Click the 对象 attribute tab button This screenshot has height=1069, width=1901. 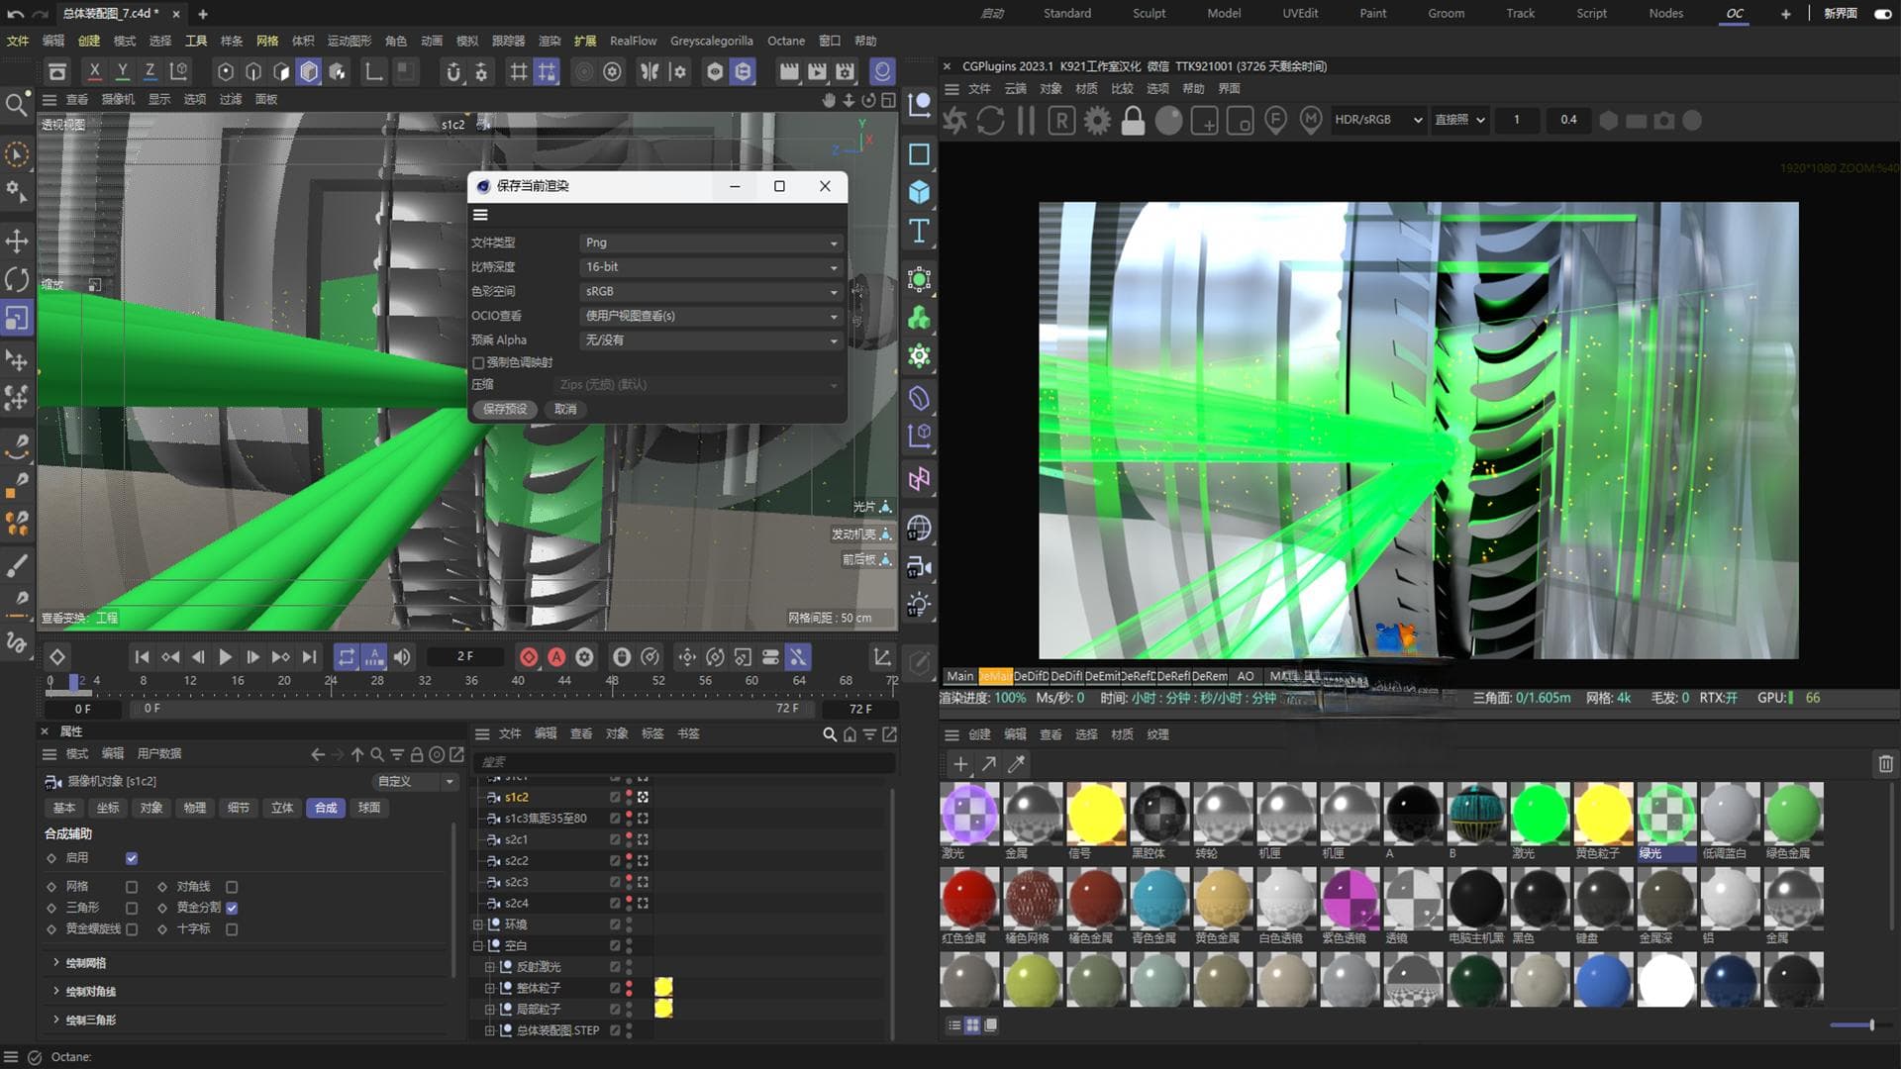click(151, 808)
